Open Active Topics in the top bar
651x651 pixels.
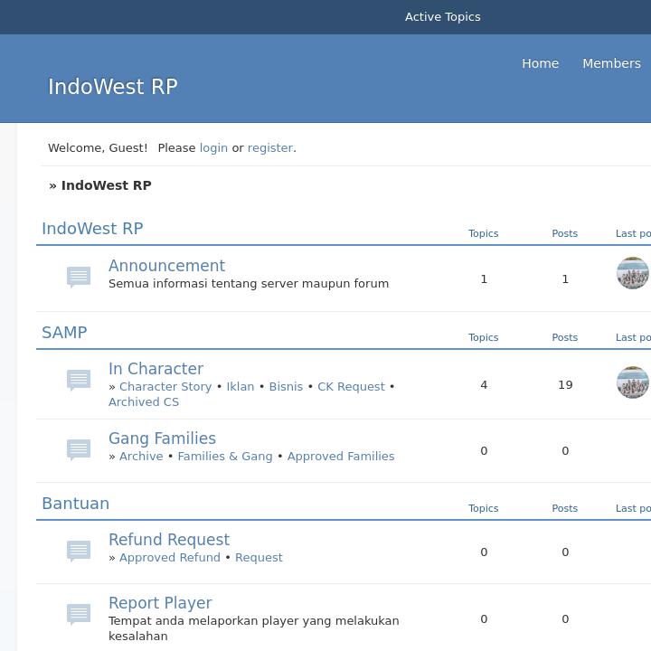442,17
